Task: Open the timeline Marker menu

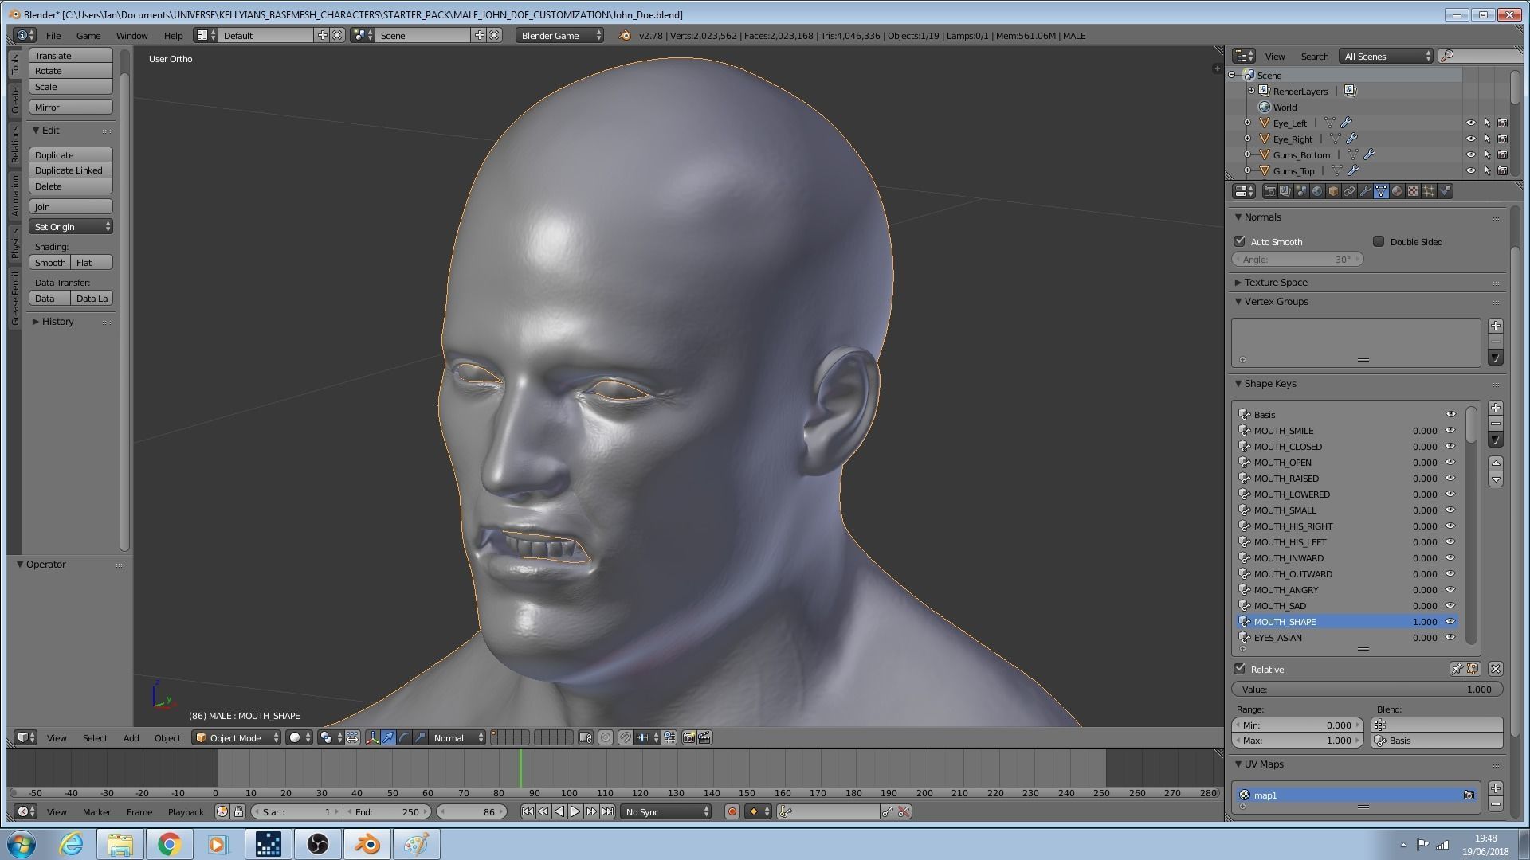Action: point(96,811)
